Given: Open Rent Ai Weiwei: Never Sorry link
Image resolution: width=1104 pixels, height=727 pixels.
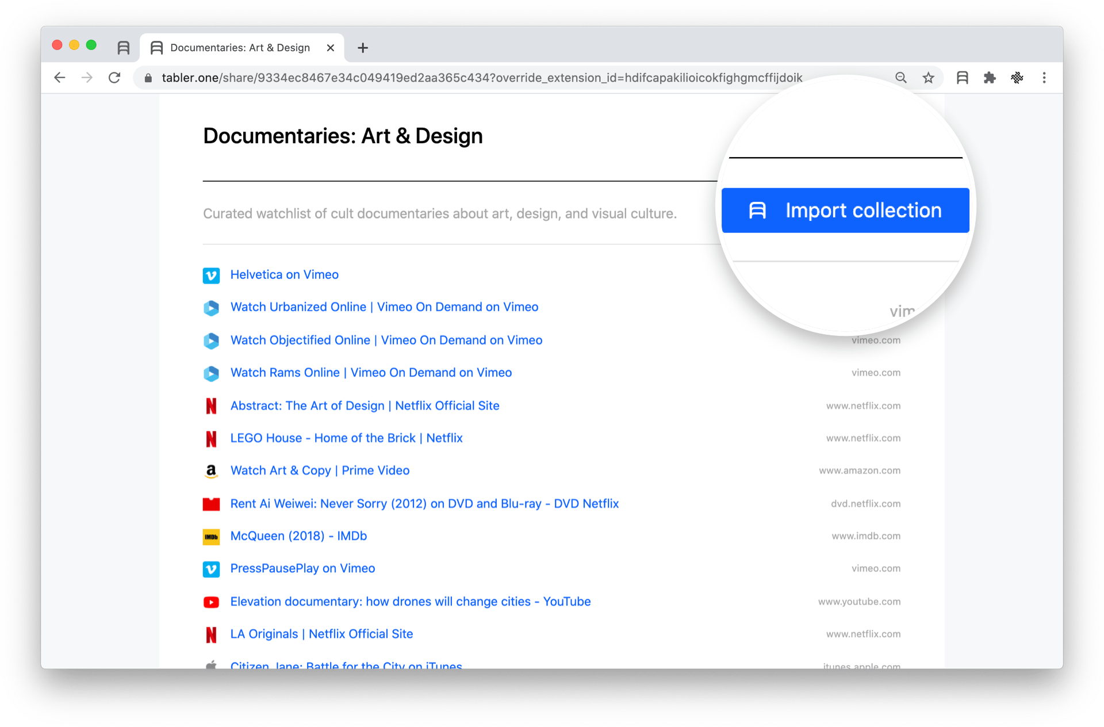Looking at the screenshot, I should pos(424,504).
